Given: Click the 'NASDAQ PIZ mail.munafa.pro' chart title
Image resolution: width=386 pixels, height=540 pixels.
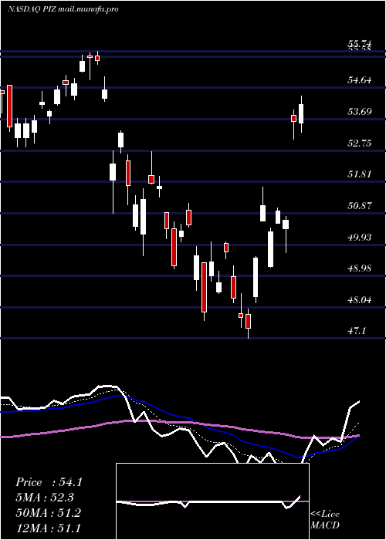Looking at the screenshot, I should coord(63,9).
